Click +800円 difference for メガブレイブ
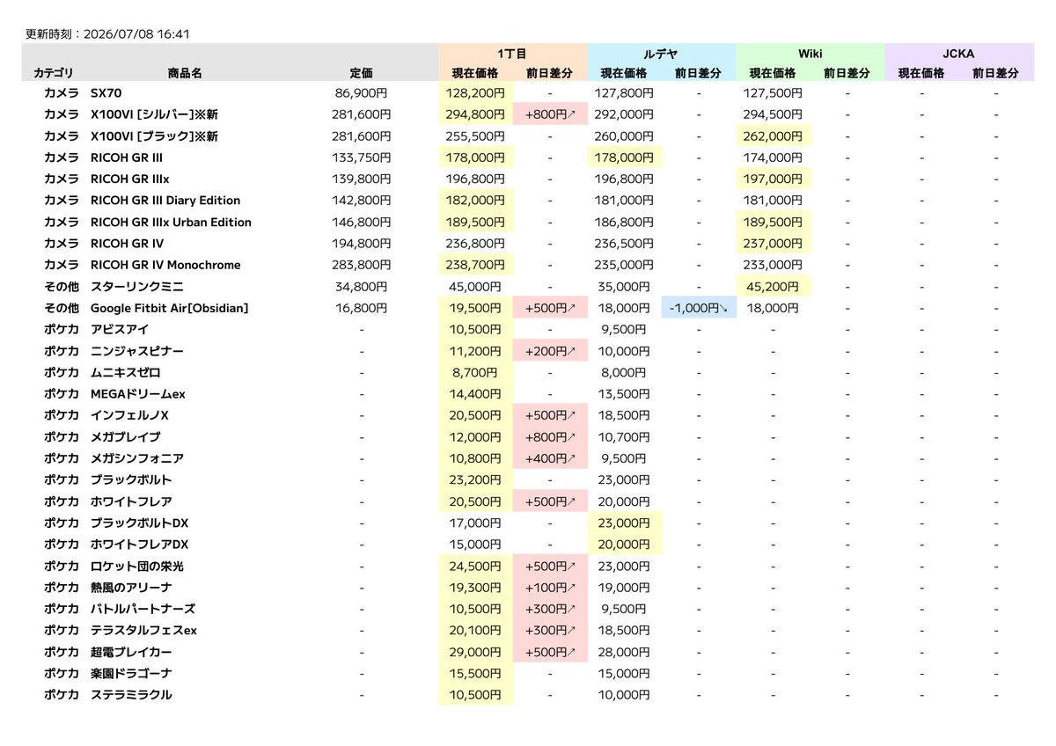Screen dimensions: 1056x746 point(550,437)
